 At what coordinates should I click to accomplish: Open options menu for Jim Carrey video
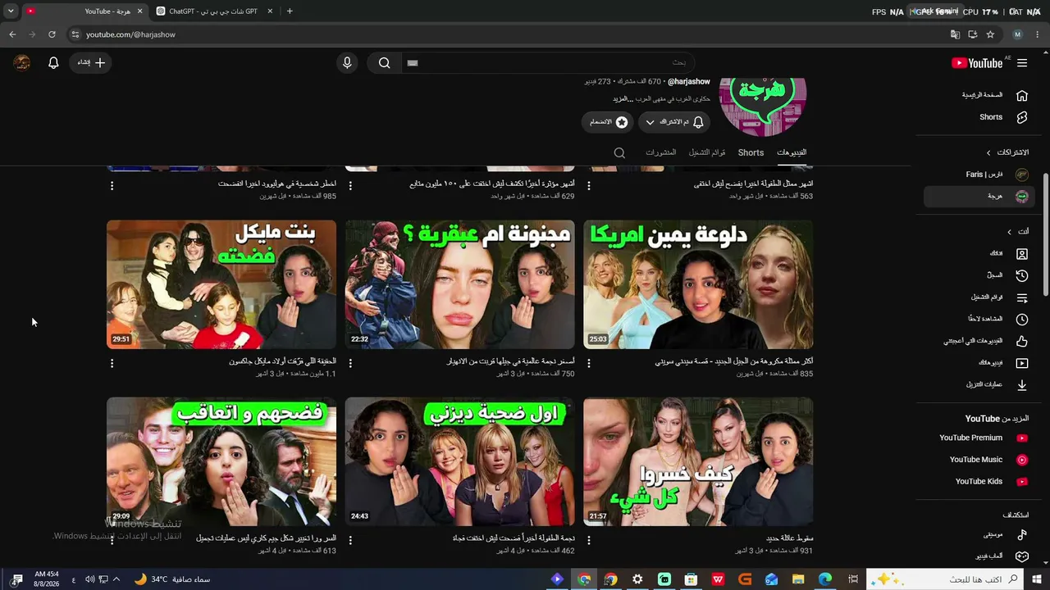[112, 540]
